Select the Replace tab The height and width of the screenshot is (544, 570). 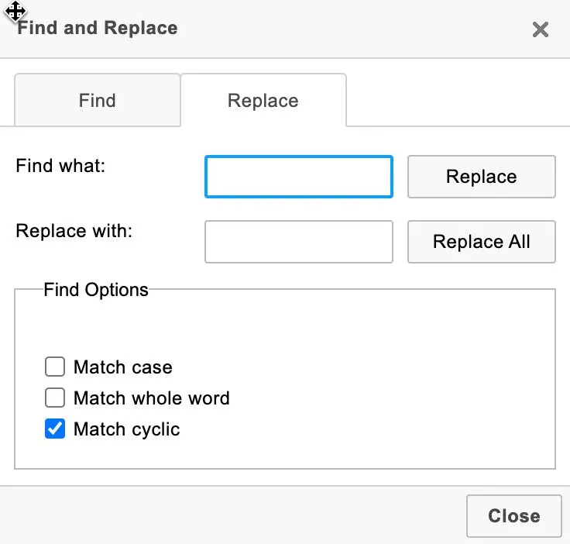pyautogui.click(x=263, y=101)
